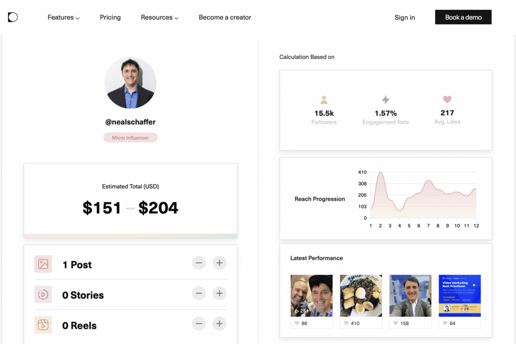Select Become a creator
516x344 pixels.
225,17
